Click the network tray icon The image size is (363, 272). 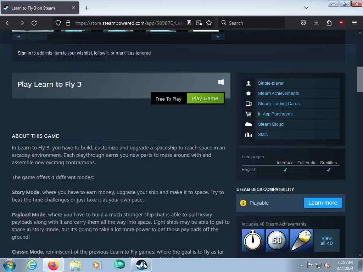319,265
